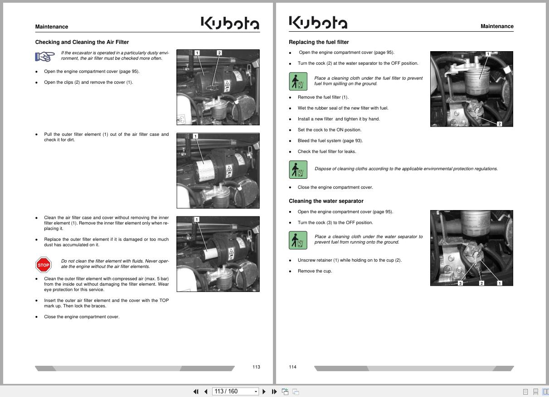The height and width of the screenshot is (397, 549).
Task: Go to the previous page
Action: (x=206, y=392)
